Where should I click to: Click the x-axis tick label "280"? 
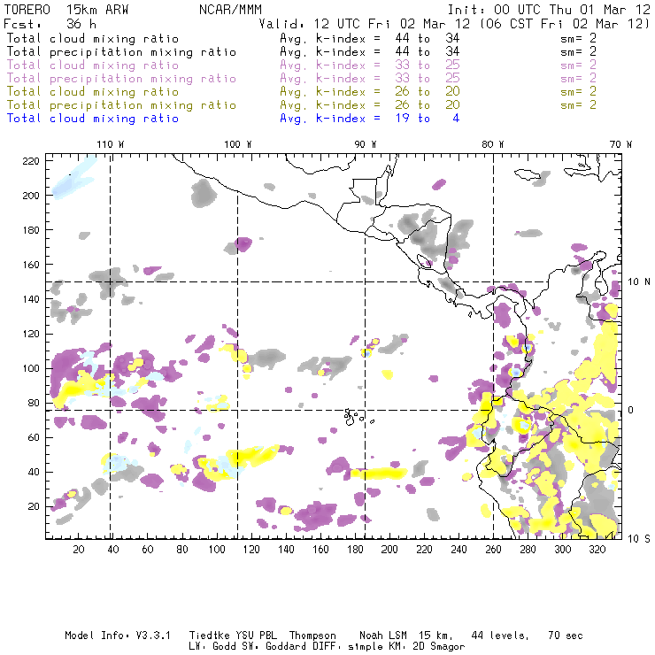(528, 550)
